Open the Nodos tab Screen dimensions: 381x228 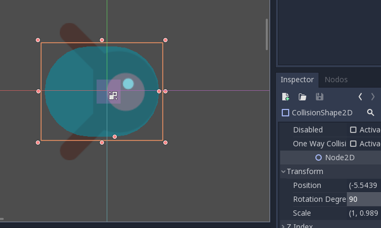tap(336, 80)
